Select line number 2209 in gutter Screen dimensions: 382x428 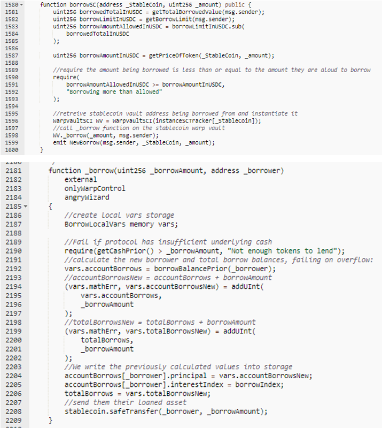point(13,421)
